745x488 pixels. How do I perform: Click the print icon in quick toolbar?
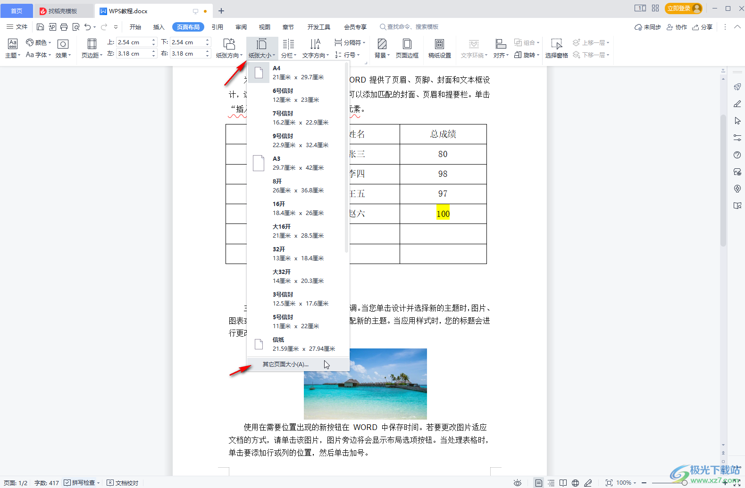coord(64,27)
